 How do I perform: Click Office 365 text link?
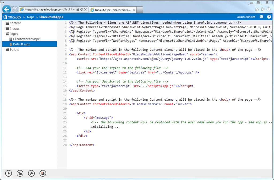pos(14,17)
